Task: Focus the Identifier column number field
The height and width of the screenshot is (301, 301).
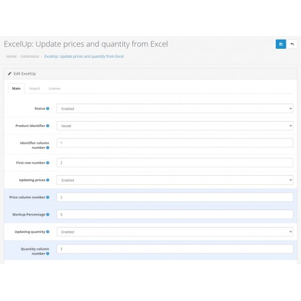Action: click(x=175, y=143)
